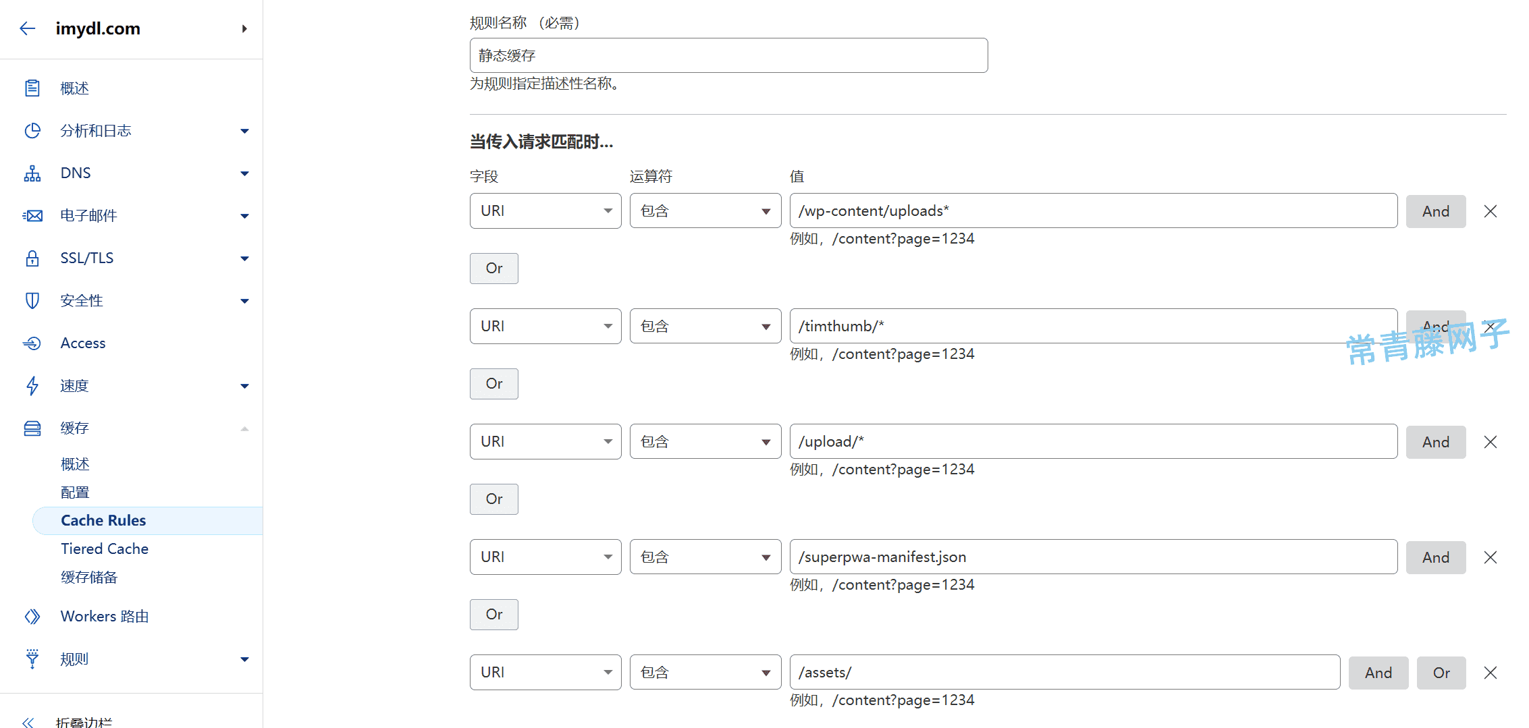Select 配置 under the 缓存 section
Viewport: 1529px width, 728px height.
point(75,493)
